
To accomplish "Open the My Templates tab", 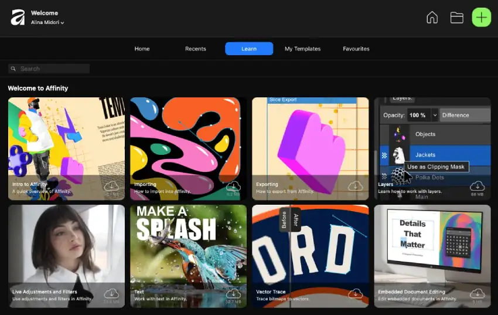I will [303, 49].
